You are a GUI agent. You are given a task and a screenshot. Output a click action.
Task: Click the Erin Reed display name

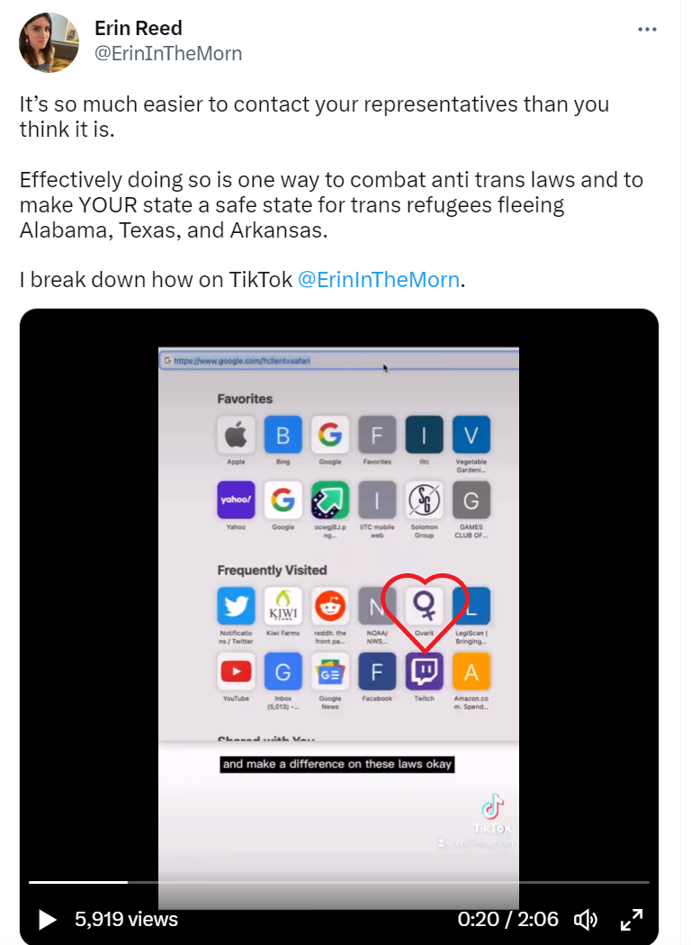[x=138, y=28]
